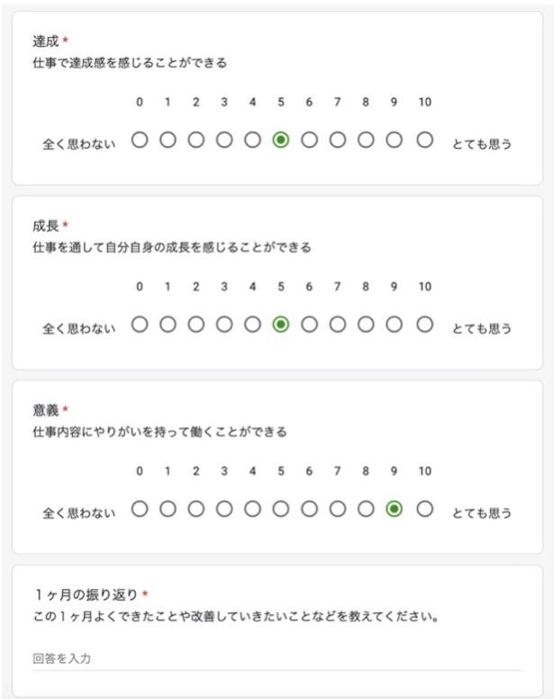Click selected rating 5 in 達成 scale

[x=281, y=140]
